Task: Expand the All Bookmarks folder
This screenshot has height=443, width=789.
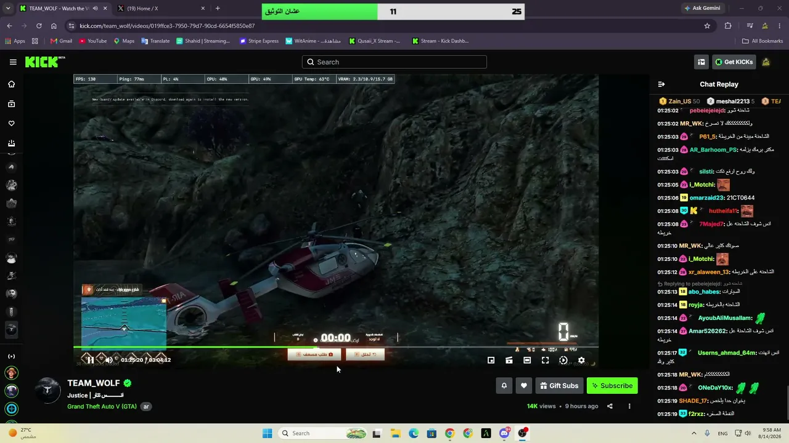Action: pos(762,41)
